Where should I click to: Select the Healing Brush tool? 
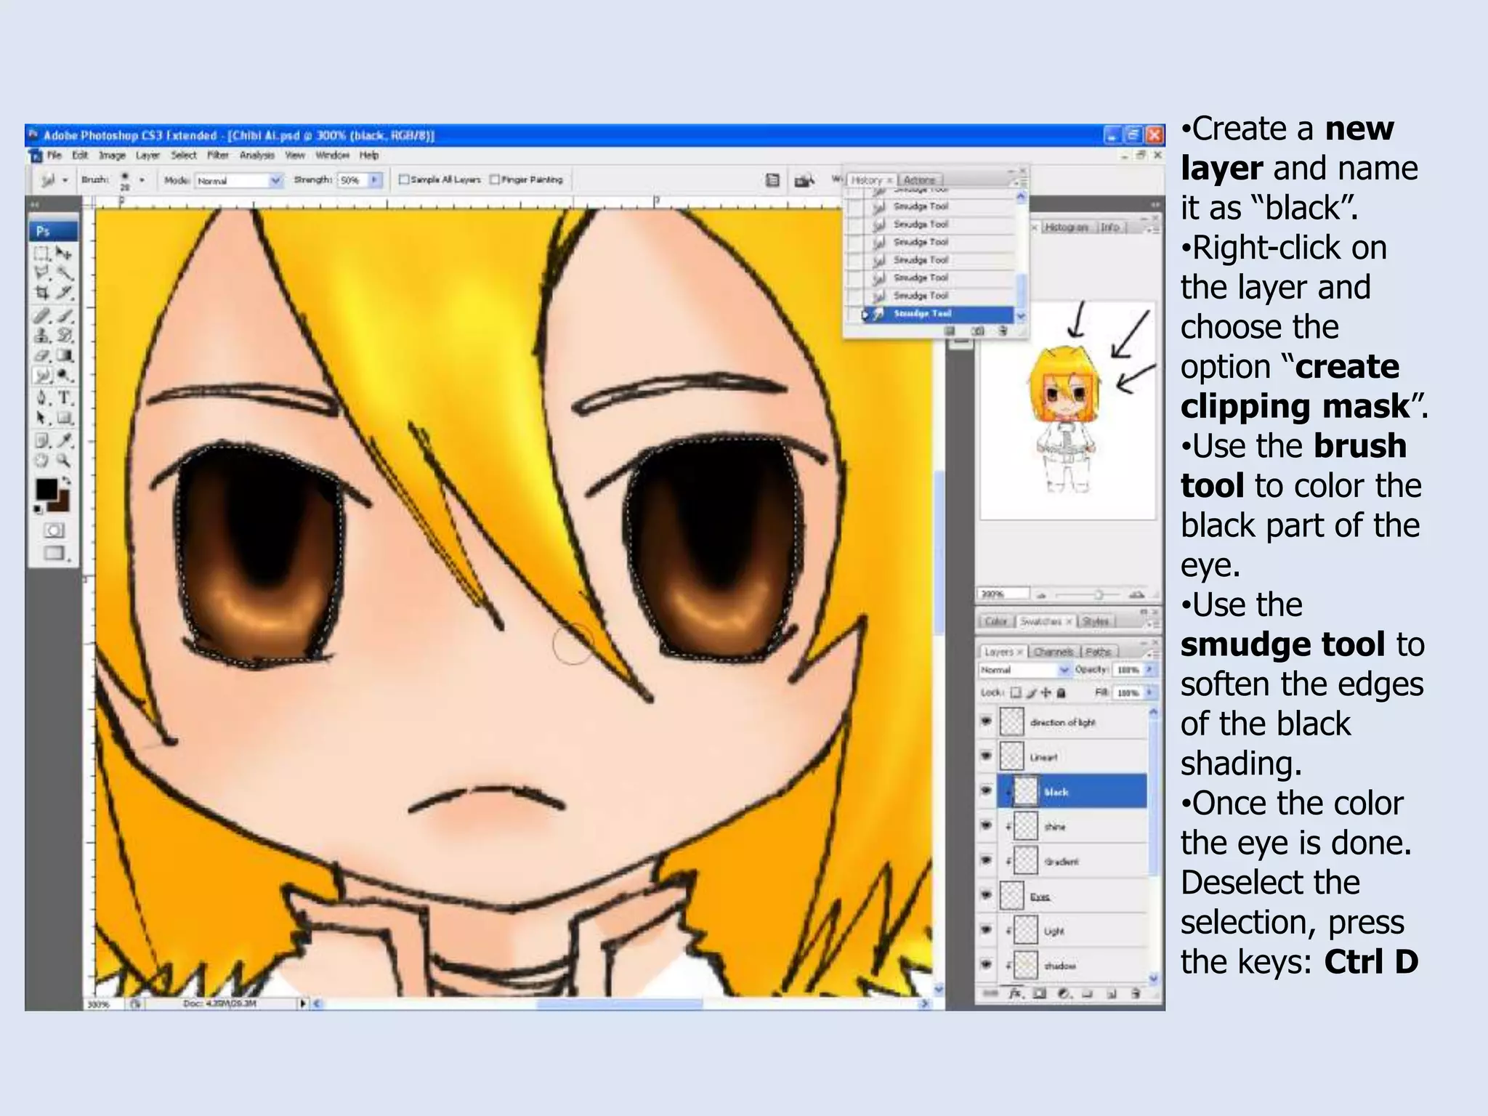pos(41,315)
